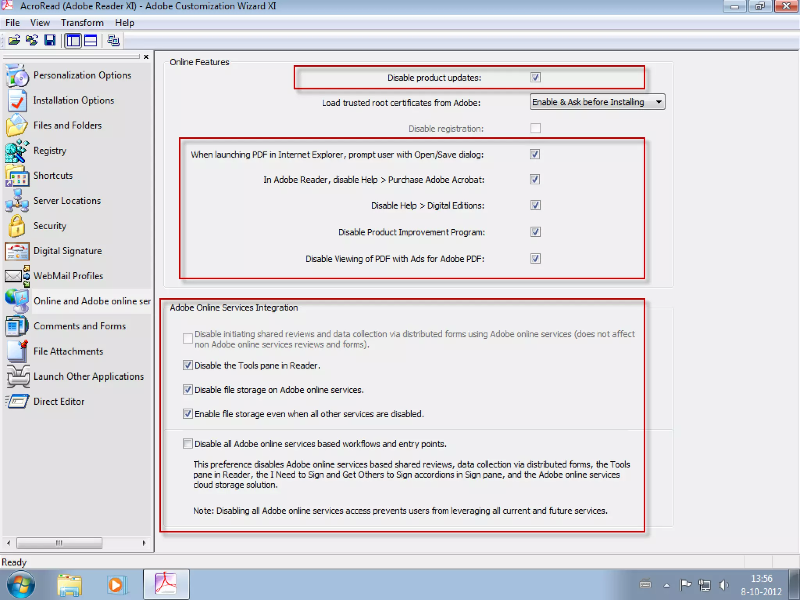
Task: Click the Open Package toolbar icon
Action: coord(14,40)
